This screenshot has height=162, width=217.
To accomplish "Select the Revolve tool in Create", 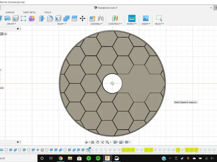I will [x=7, y=18].
